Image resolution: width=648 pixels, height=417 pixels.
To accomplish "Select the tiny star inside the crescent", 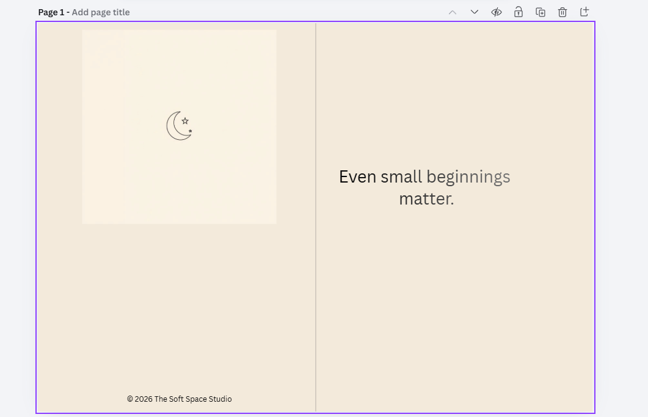I will (x=189, y=130).
